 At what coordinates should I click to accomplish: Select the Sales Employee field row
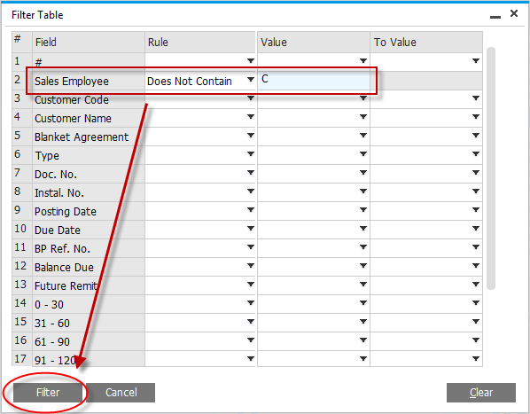[x=89, y=81]
